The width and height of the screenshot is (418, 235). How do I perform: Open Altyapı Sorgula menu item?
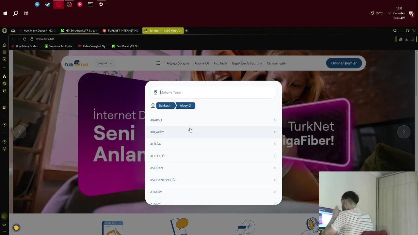pos(178,63)
